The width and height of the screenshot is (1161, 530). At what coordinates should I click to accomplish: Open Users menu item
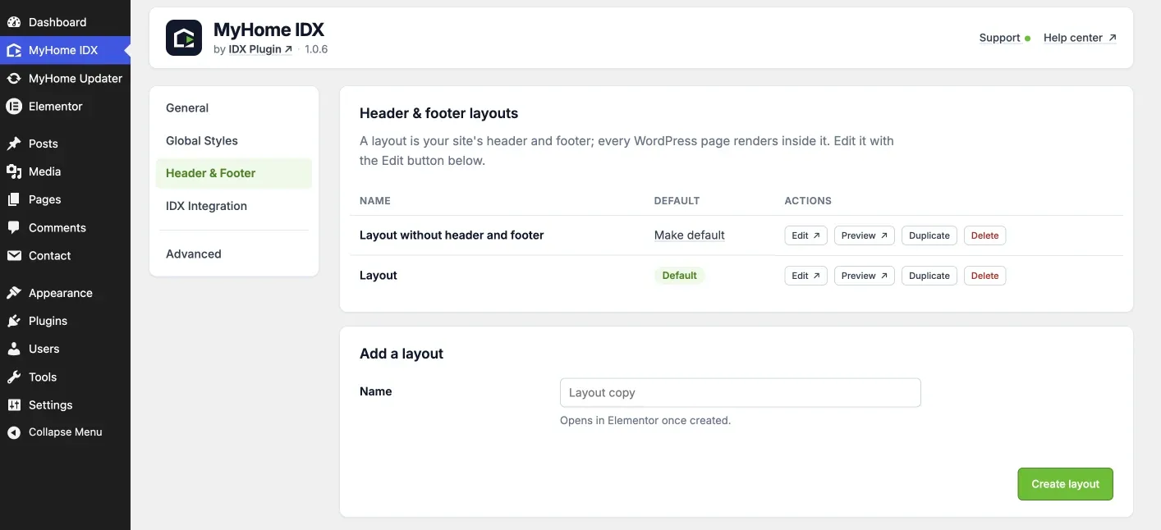pyautogui.click(x=65, y=349)
